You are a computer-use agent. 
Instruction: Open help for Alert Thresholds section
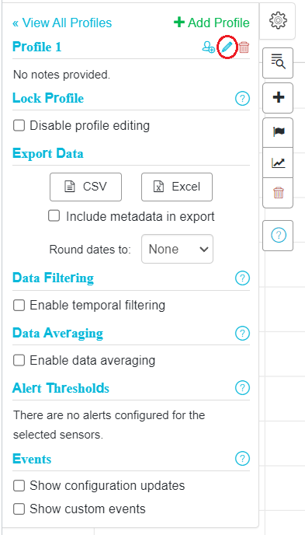[x=242, y=388]
